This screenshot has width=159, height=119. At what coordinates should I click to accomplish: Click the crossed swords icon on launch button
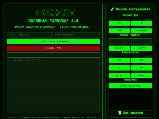click(39, 41)
